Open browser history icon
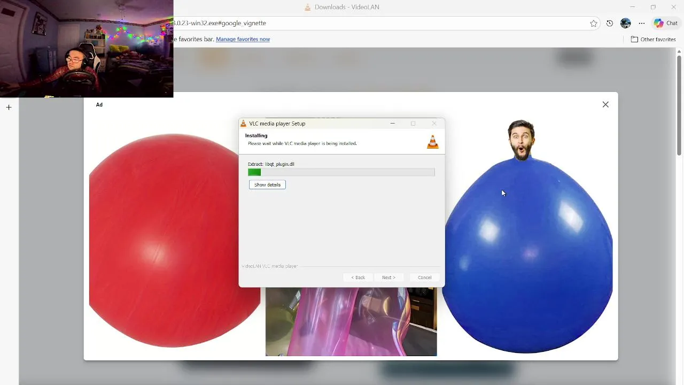 click(610, 24)
